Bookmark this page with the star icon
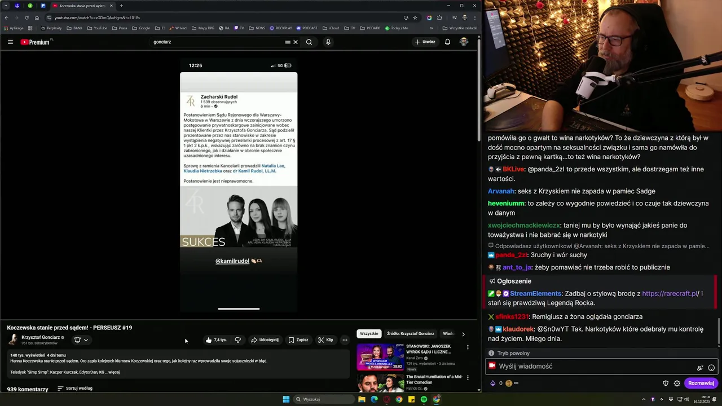The image size is (722, 406). 415,17
